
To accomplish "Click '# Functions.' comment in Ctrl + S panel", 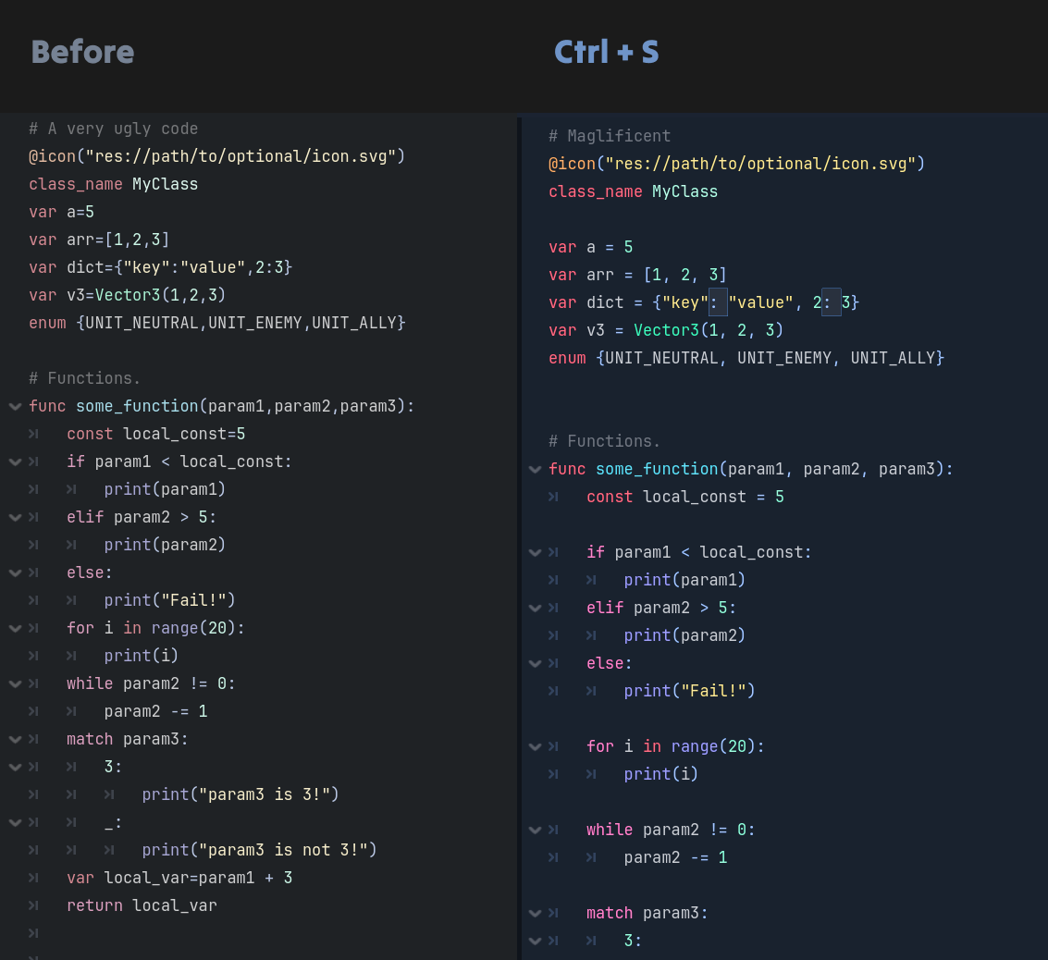I will [604, 441].
